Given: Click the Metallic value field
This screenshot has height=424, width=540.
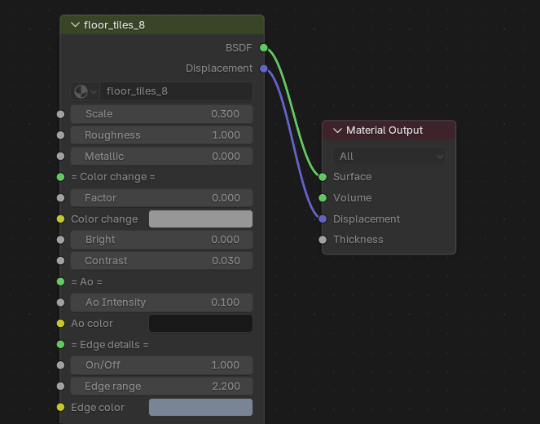Looking at the screenshot, I should [161, 157].
